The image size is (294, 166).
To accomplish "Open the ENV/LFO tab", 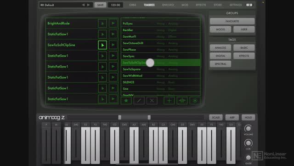I will pyautogui.click(x=168, y=5).
